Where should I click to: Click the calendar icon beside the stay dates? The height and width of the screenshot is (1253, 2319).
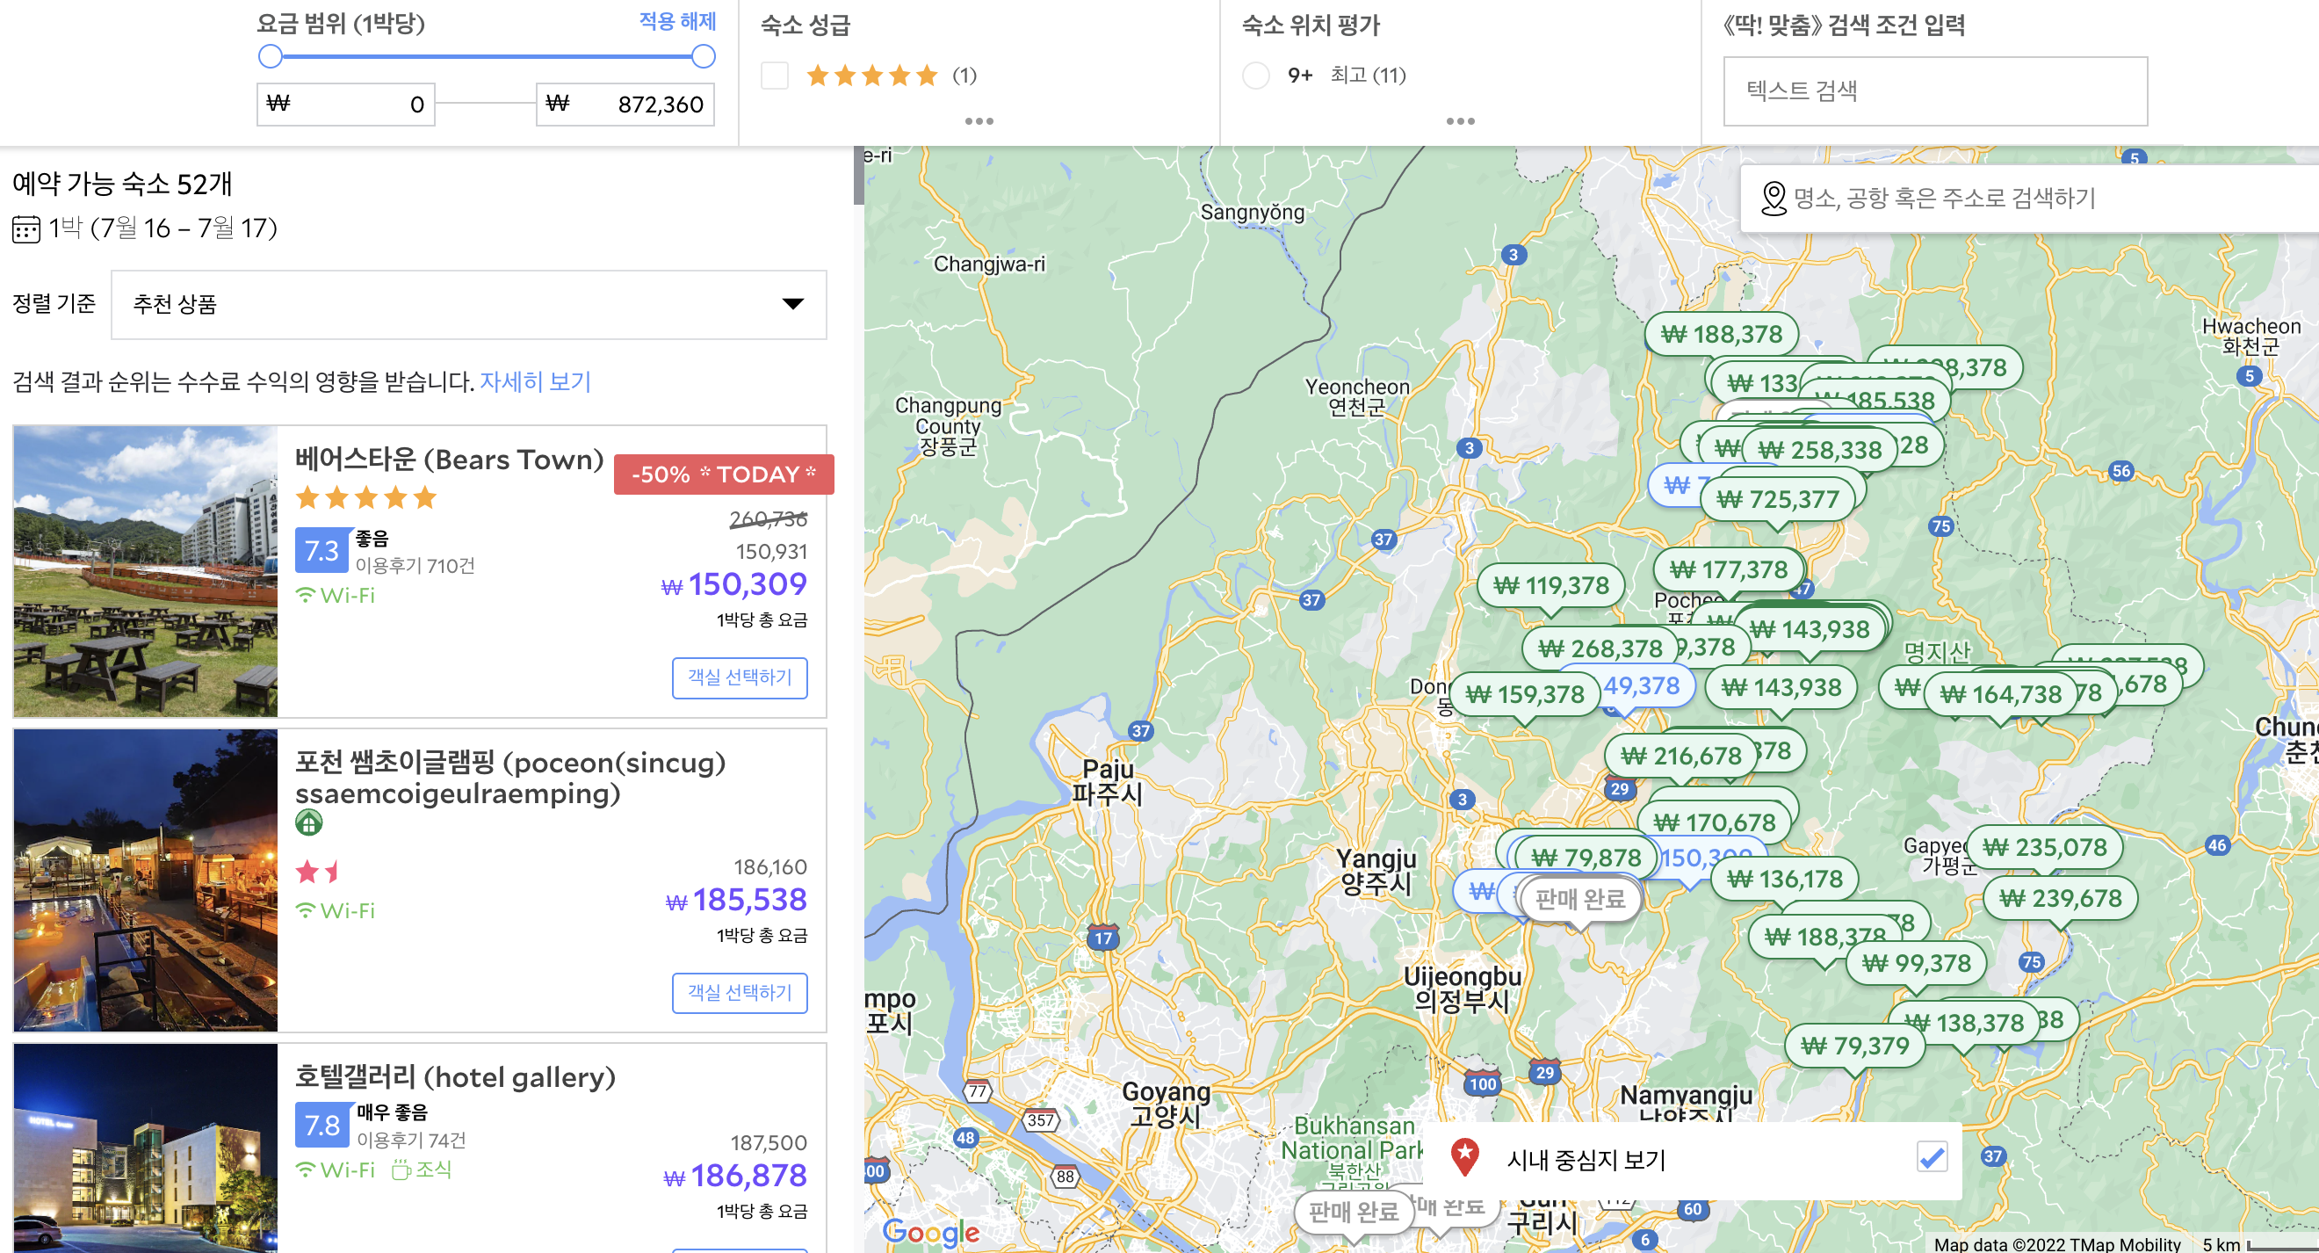pyautogui.click(x=26, y=228)
